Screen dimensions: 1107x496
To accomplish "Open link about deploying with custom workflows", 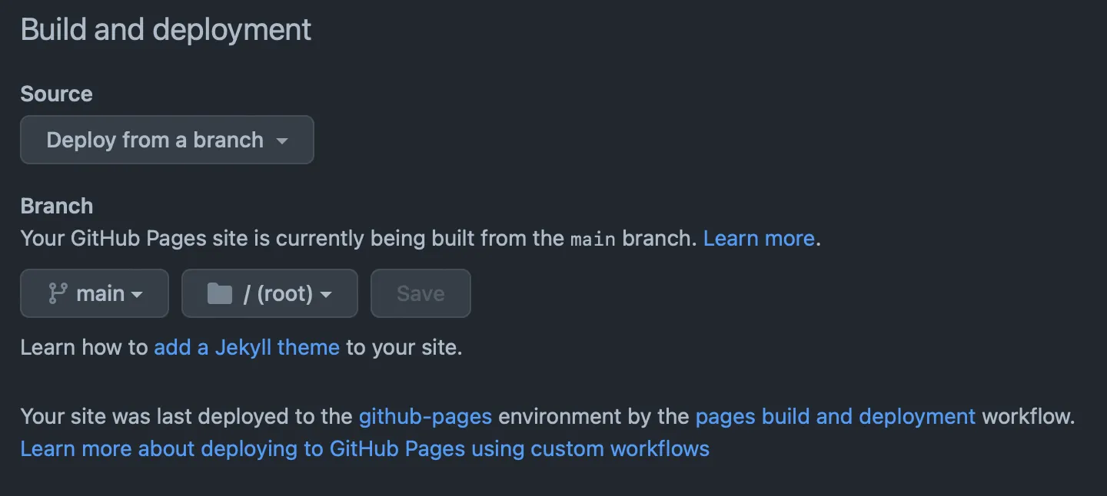I will click(x=365, y=448).
